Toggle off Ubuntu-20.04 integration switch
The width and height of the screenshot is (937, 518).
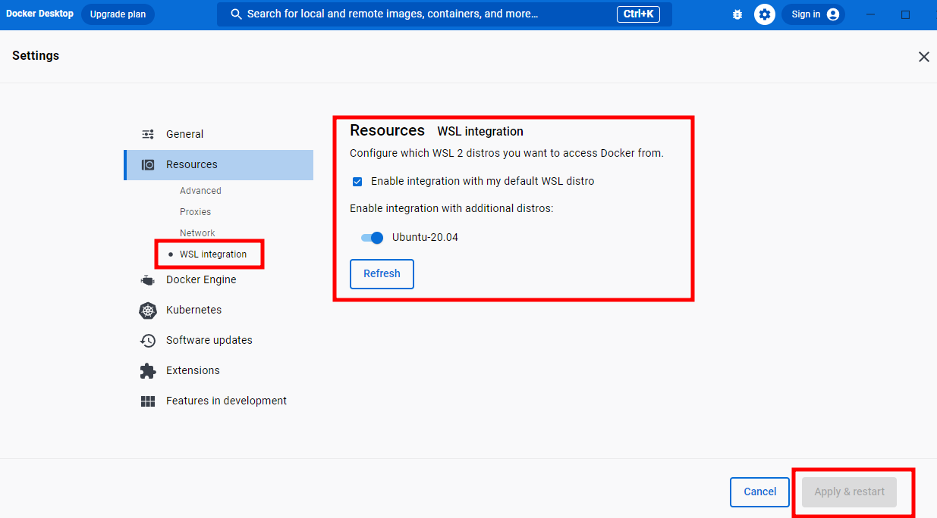[372, 238]
